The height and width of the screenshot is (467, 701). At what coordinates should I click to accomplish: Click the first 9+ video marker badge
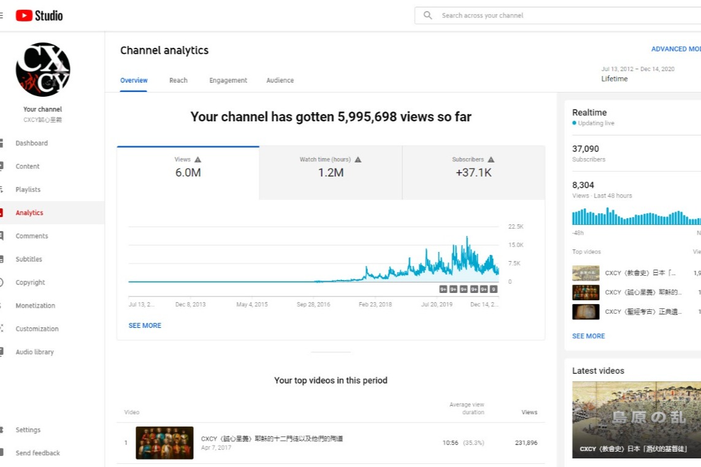tap(443, 289)
